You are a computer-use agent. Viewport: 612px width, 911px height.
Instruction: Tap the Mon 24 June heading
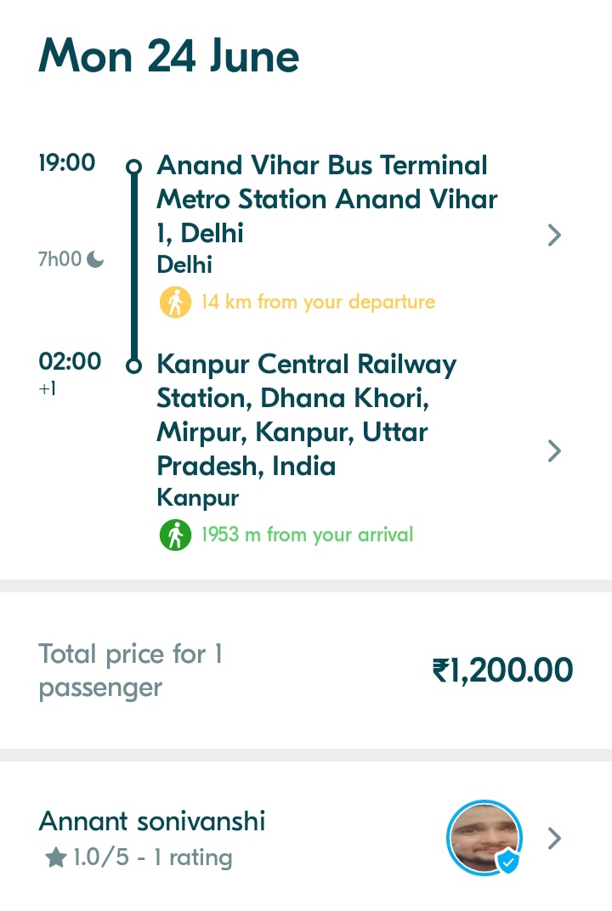click(169, 56)
